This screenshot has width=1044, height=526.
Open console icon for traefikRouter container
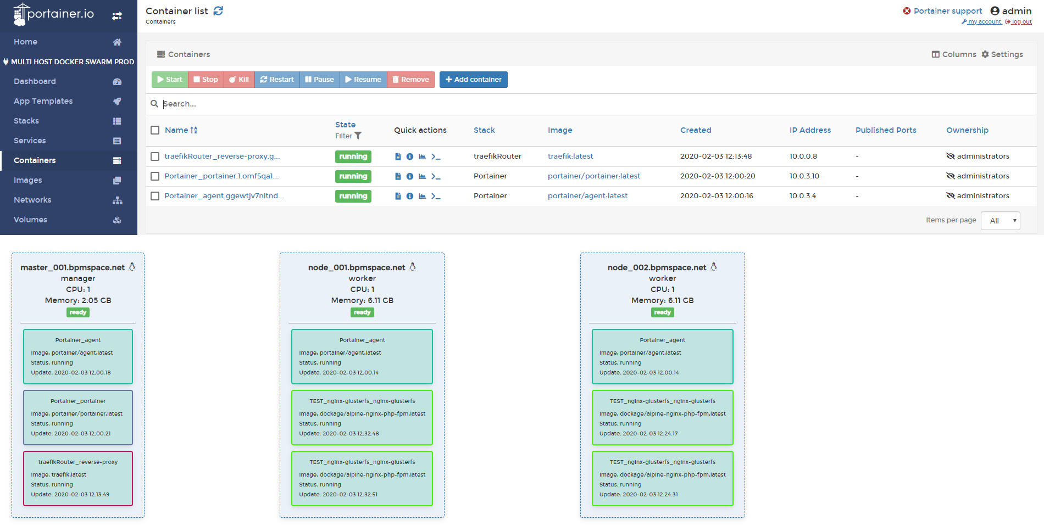pos(436,156)
